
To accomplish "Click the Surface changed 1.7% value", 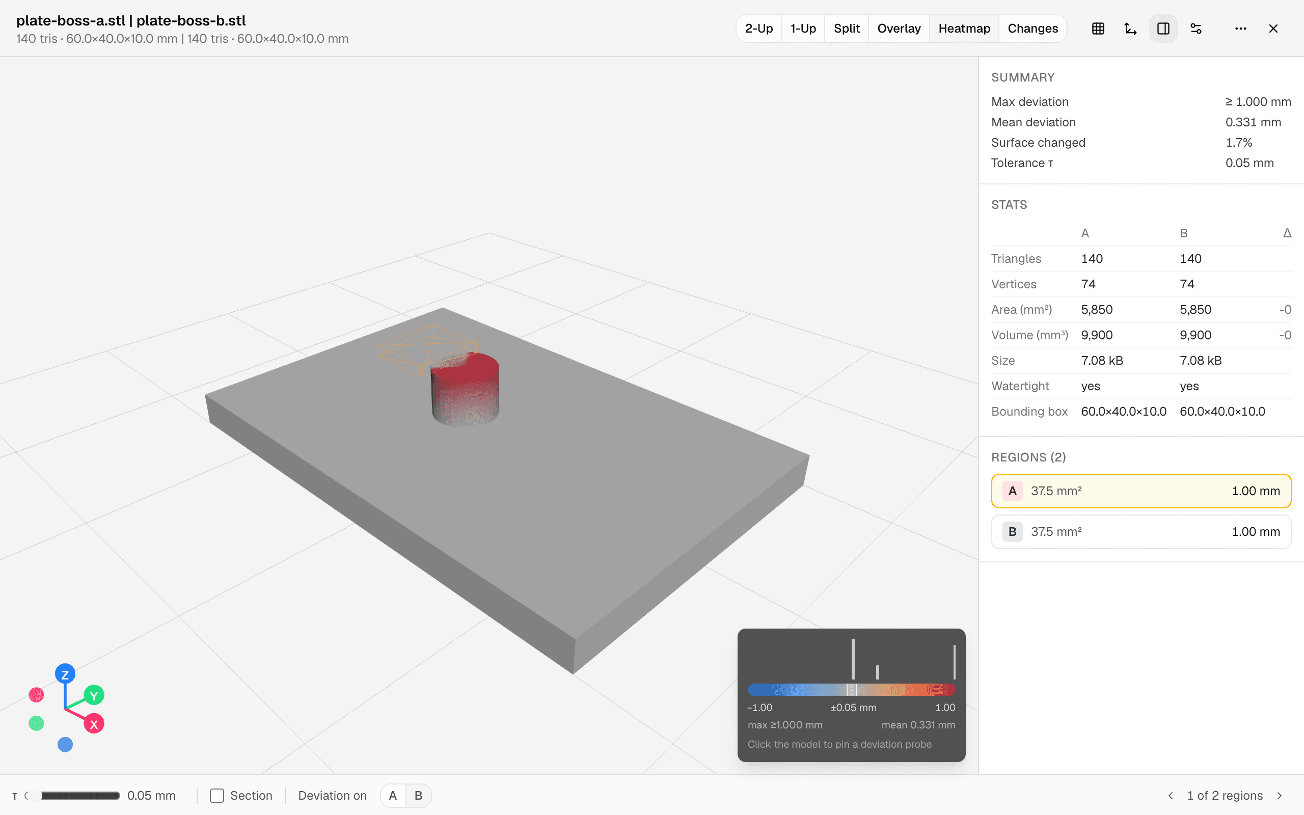I will tap(1239, 143).
